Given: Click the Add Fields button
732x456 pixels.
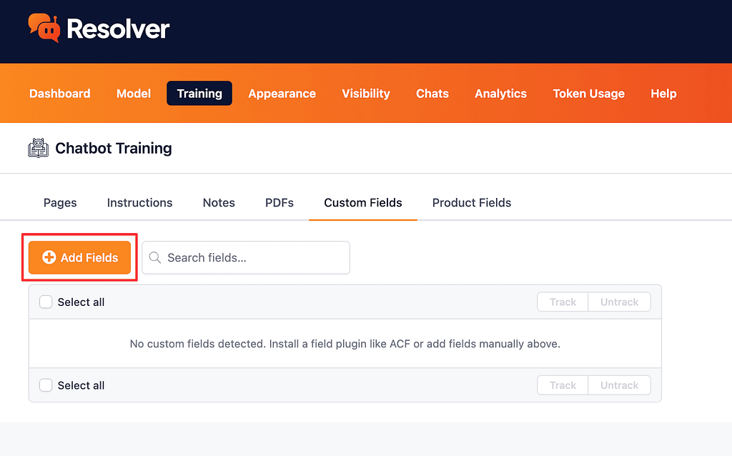Looking at the screenshot, I should 79,257.
